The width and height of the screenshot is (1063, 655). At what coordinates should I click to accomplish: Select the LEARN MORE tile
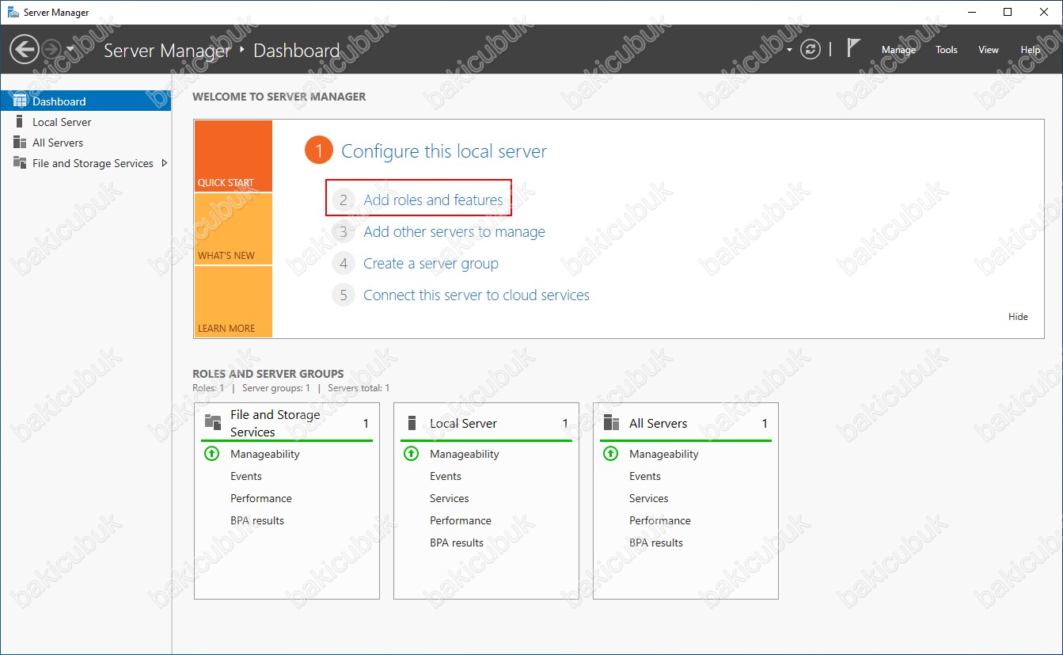point(233,302)
